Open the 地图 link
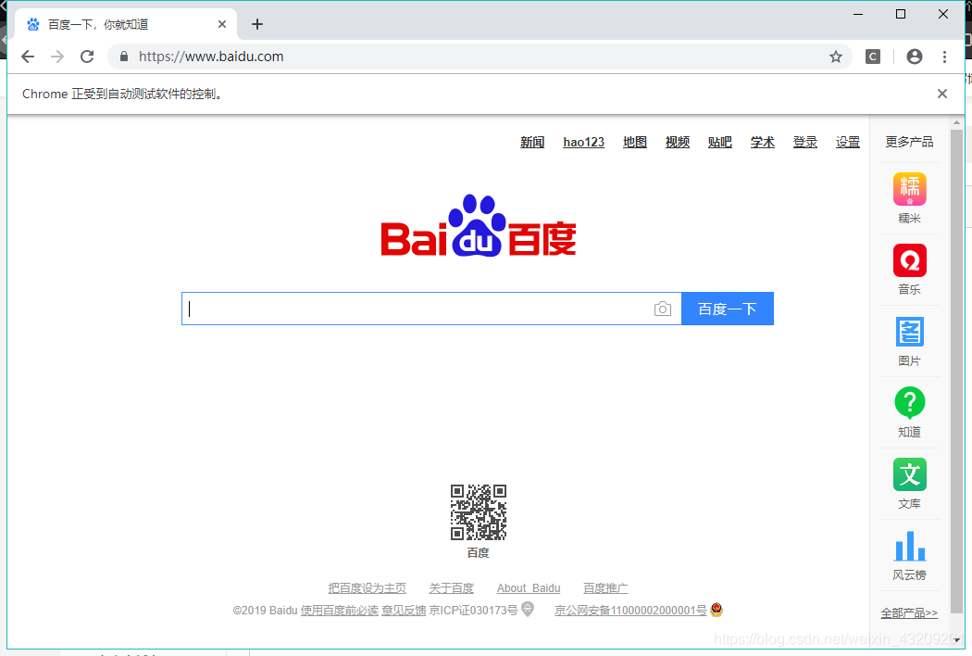Screen dimensions: 972x656 pos(635,142)
